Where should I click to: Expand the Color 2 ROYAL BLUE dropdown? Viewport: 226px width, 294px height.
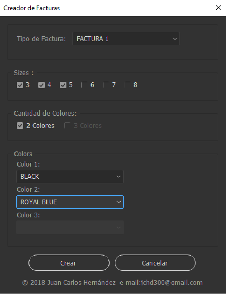click(x=70, y=202)
